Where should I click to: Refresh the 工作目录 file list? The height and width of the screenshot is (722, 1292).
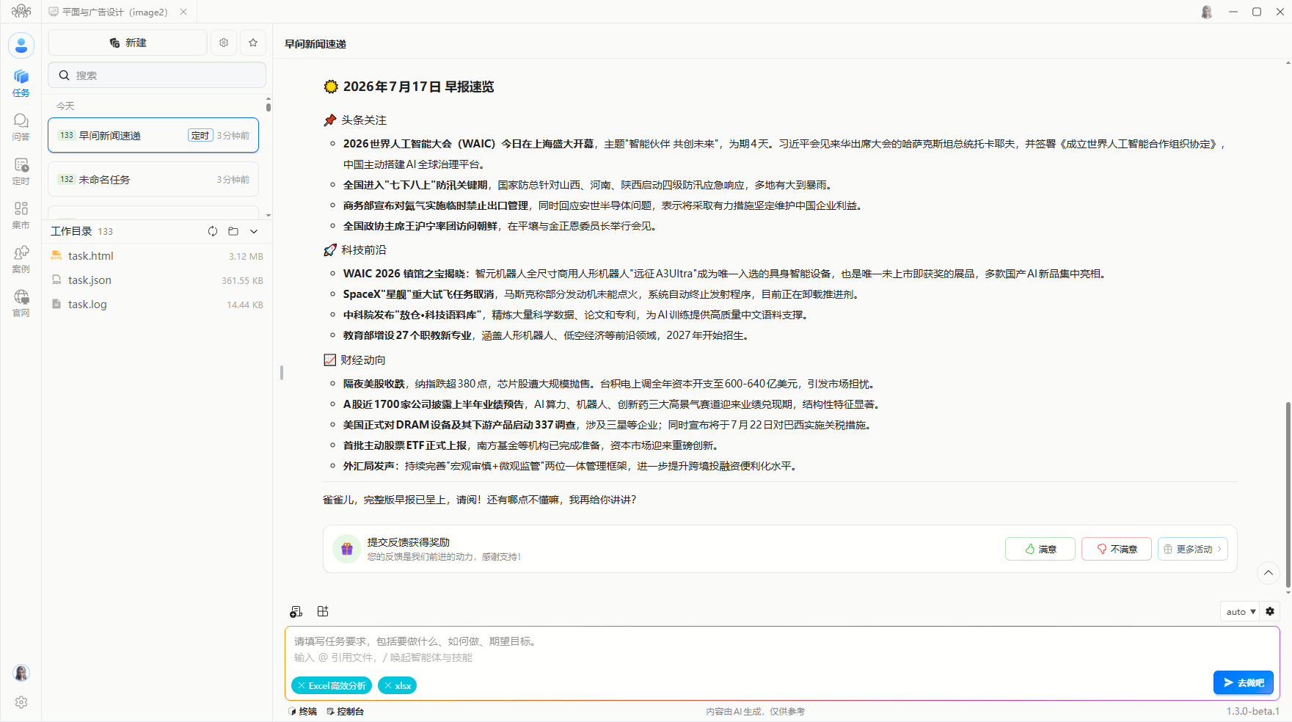[x=213, y=231]
